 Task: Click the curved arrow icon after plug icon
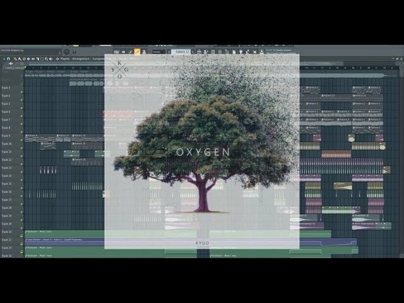[x=247, y=52]
